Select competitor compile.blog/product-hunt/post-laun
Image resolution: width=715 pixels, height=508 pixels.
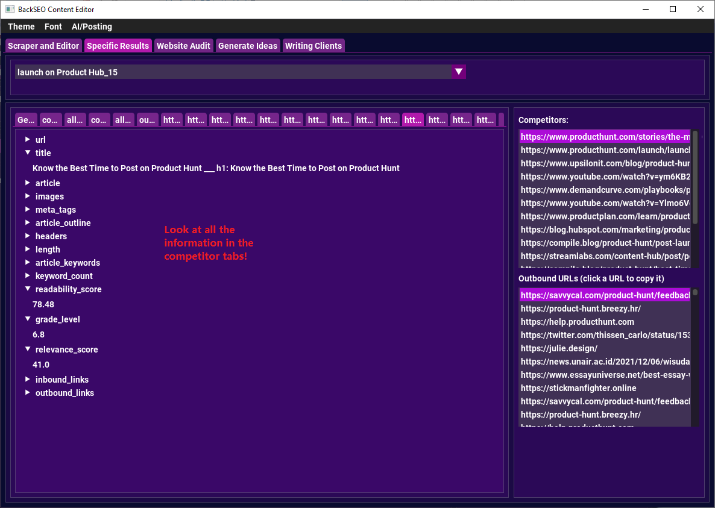click(605, 242)
